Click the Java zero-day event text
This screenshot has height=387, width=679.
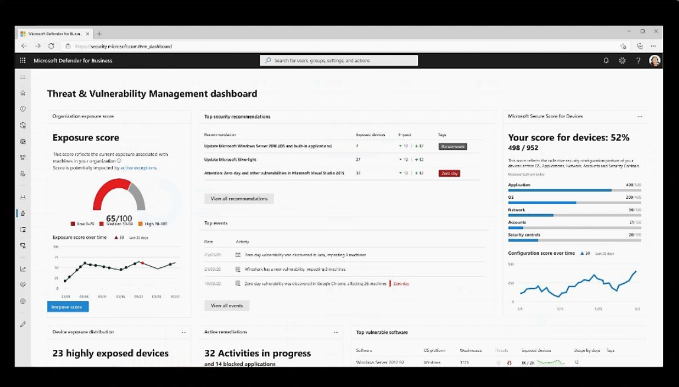[306, 255]
